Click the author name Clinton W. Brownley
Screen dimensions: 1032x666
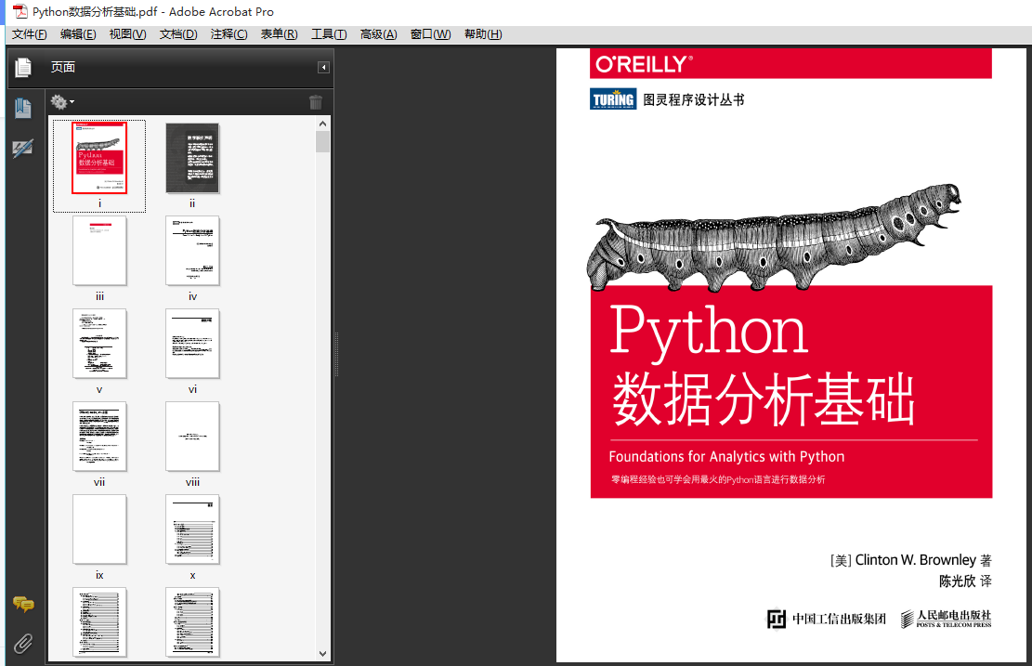click(x=915, y=560)
